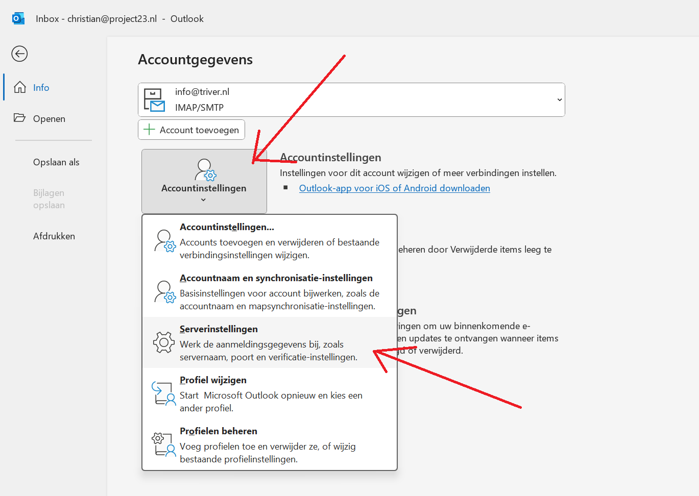Screen dimensions: 699x496
Task: Open Outlook-app voor iOS of Android downloaden link
Action: pos(395,188)
